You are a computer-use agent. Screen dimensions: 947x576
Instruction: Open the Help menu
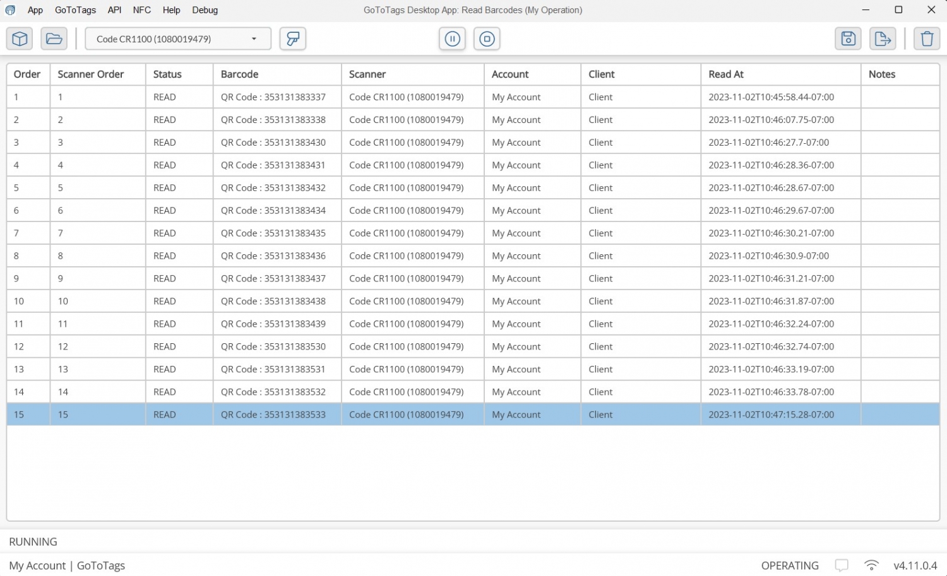[171, 9]
